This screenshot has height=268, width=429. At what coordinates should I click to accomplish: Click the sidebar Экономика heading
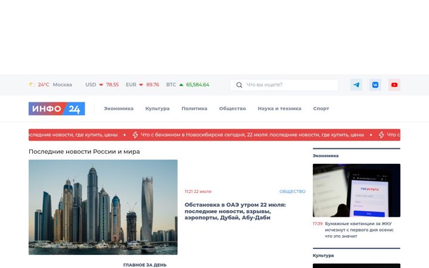point(325,155)
